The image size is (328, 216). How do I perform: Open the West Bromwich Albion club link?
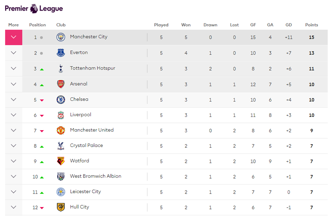tap(95, 176)
